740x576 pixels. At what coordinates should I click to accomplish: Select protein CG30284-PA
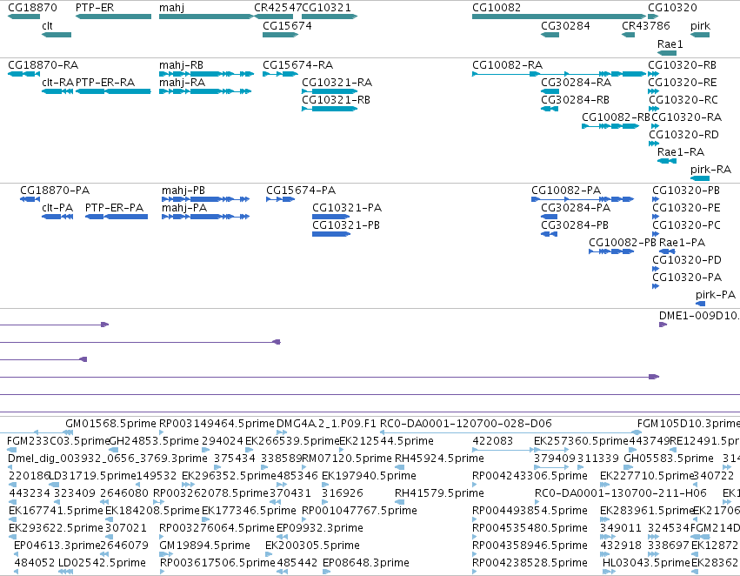click(576, 208)
